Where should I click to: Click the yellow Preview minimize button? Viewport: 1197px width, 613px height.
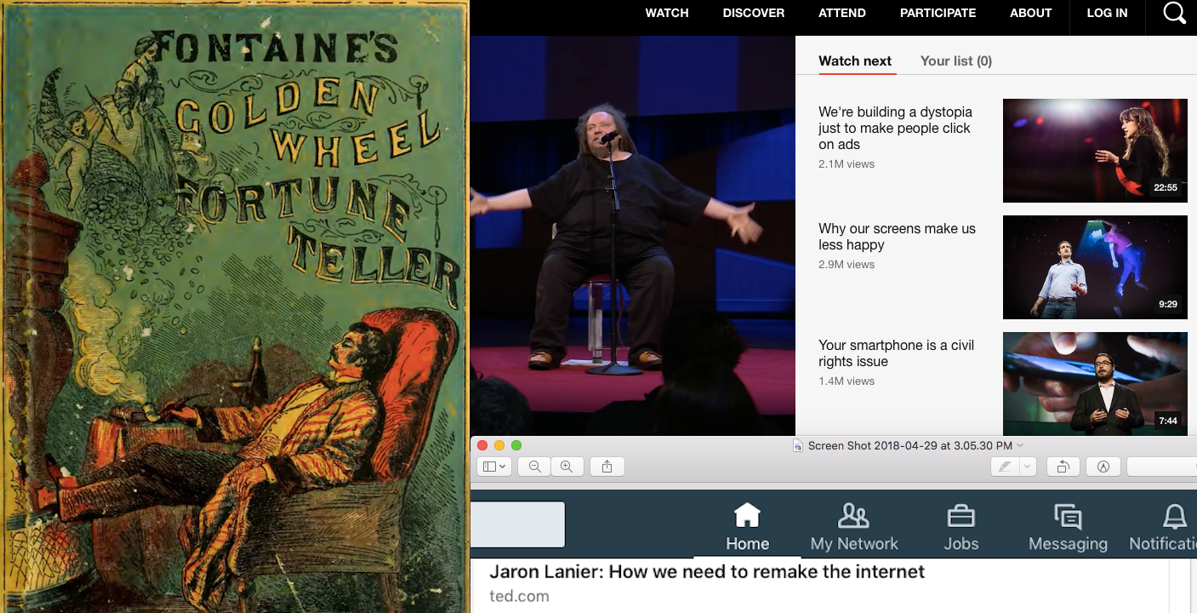pos(499,445)
